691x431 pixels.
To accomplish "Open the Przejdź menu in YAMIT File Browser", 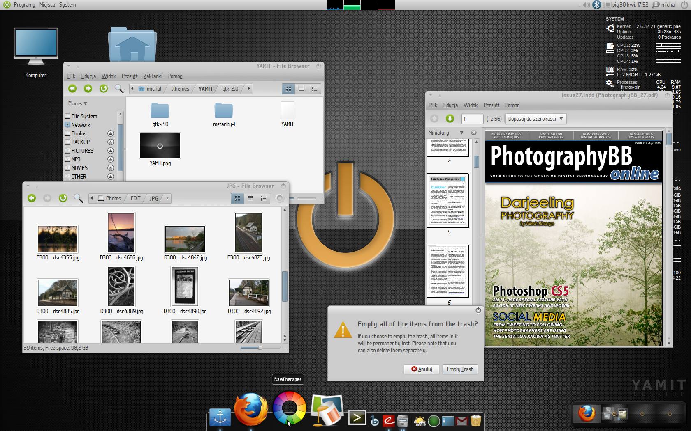I will pyautogui.click(x=130, y=76).
